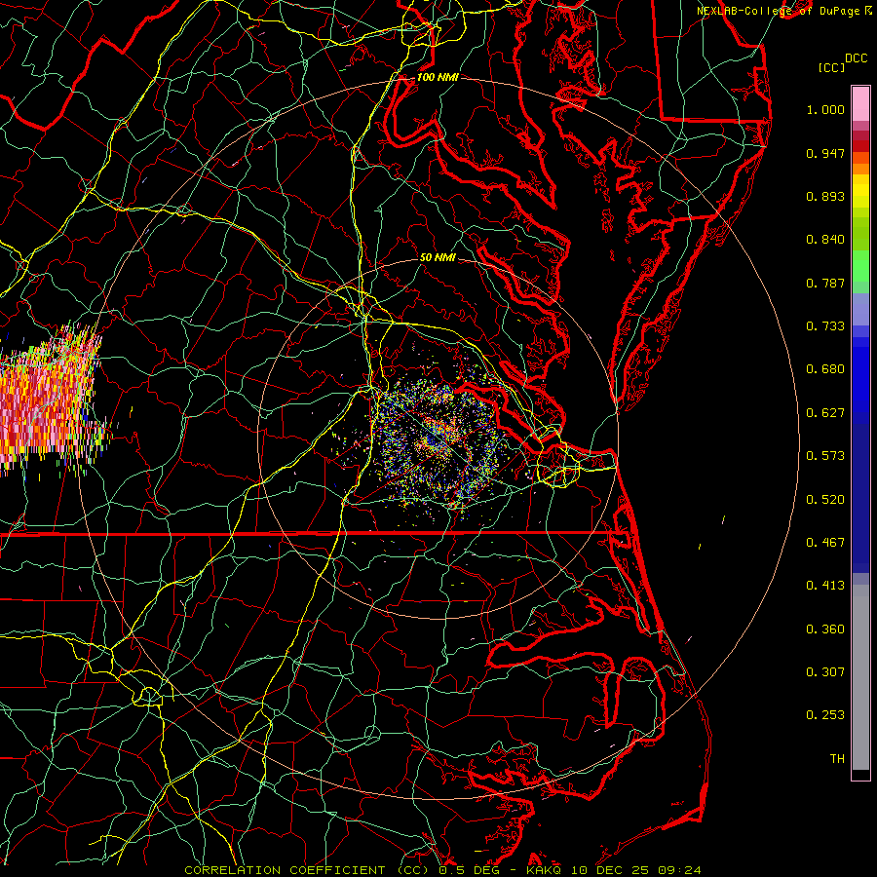Click the 1.000 value on the color scale
The image size is (877, 877).
point(825,109)
